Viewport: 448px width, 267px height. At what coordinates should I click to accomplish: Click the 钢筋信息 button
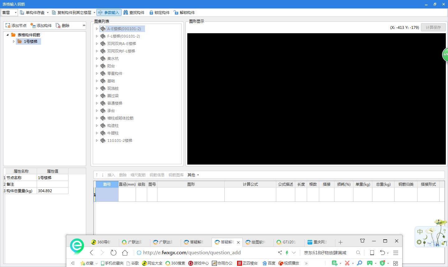157,175
